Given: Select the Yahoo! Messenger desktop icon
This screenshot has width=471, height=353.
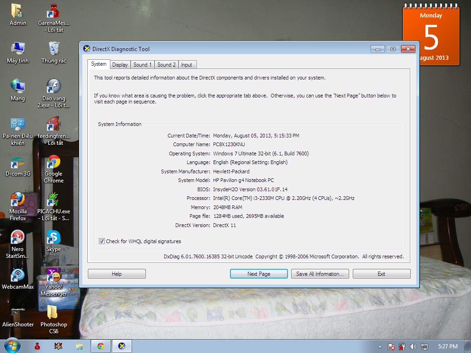Looking at the screenshot, I should tap(53, 277).
